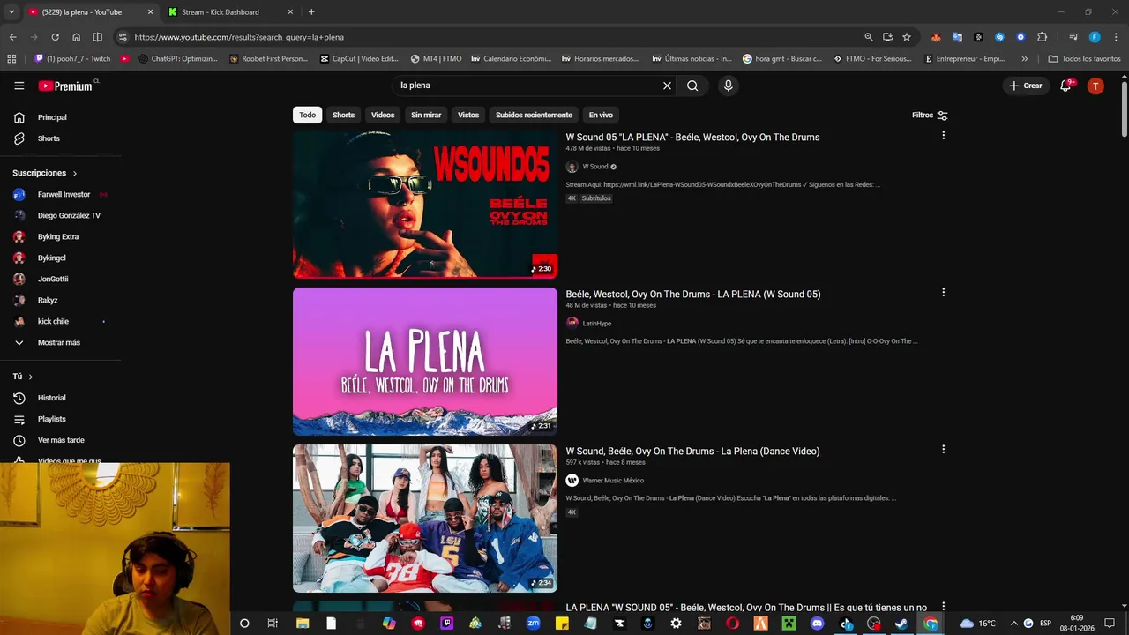The height and width of the screenshot is (635, 1129).
Task: Open the W Sound 05 "LA PLENA" video title
Action: pos(692,138)
